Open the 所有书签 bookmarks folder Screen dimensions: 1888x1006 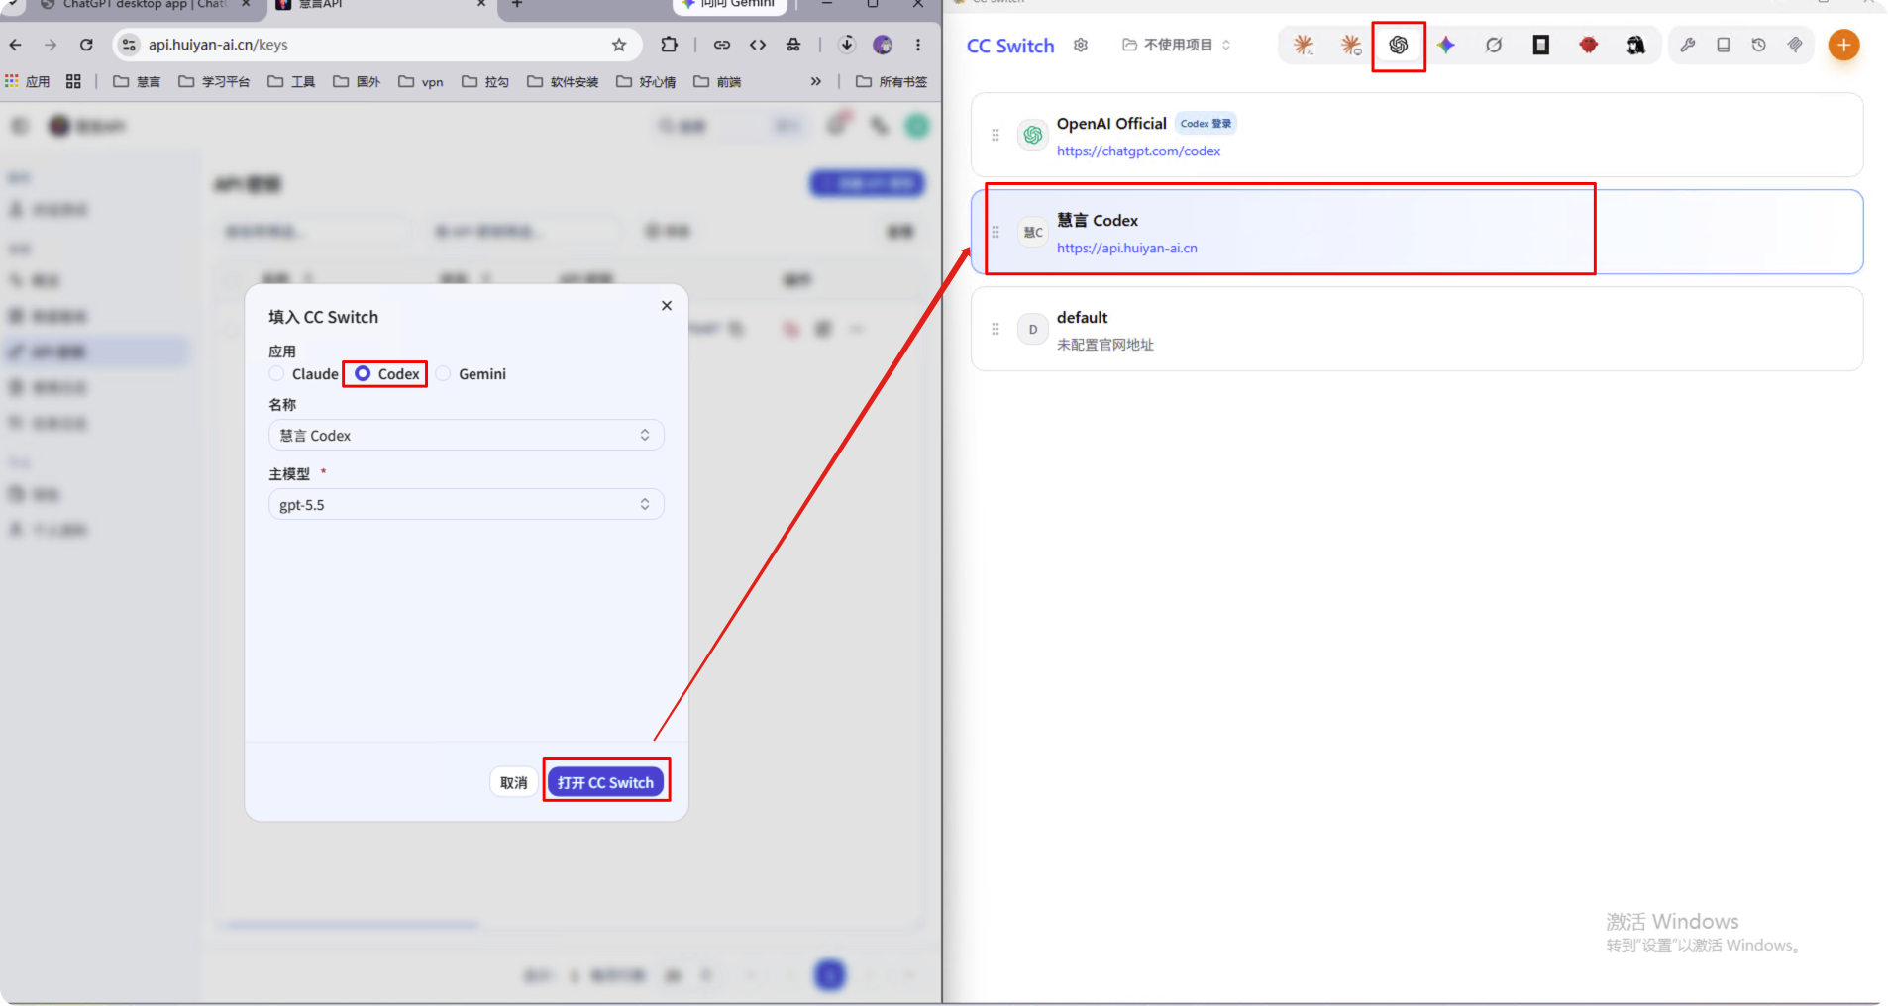pos(892,81)
